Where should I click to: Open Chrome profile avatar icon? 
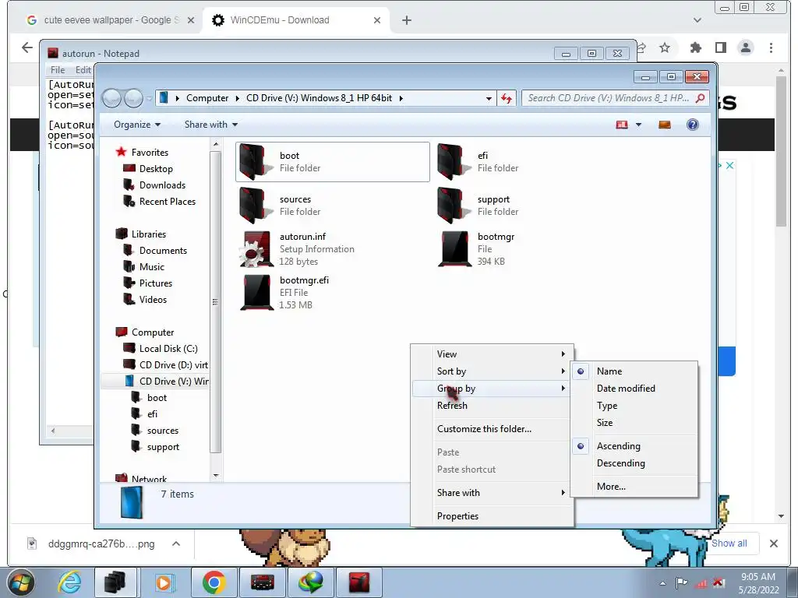746,47
